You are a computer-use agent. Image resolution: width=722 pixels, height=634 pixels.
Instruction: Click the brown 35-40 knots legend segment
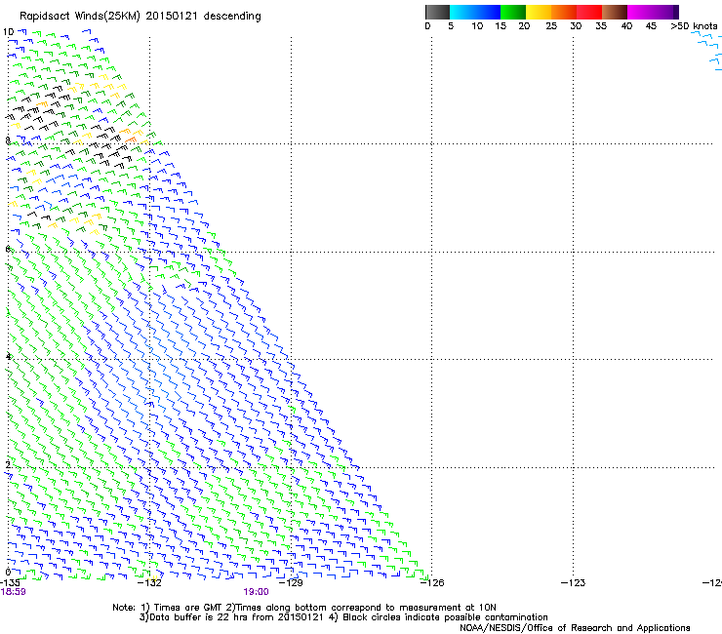point(615,12)
